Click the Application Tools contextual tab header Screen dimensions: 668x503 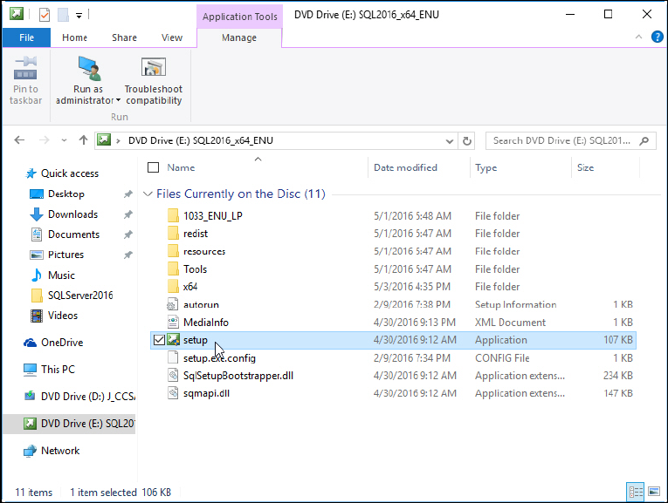[x=239, y=17]
